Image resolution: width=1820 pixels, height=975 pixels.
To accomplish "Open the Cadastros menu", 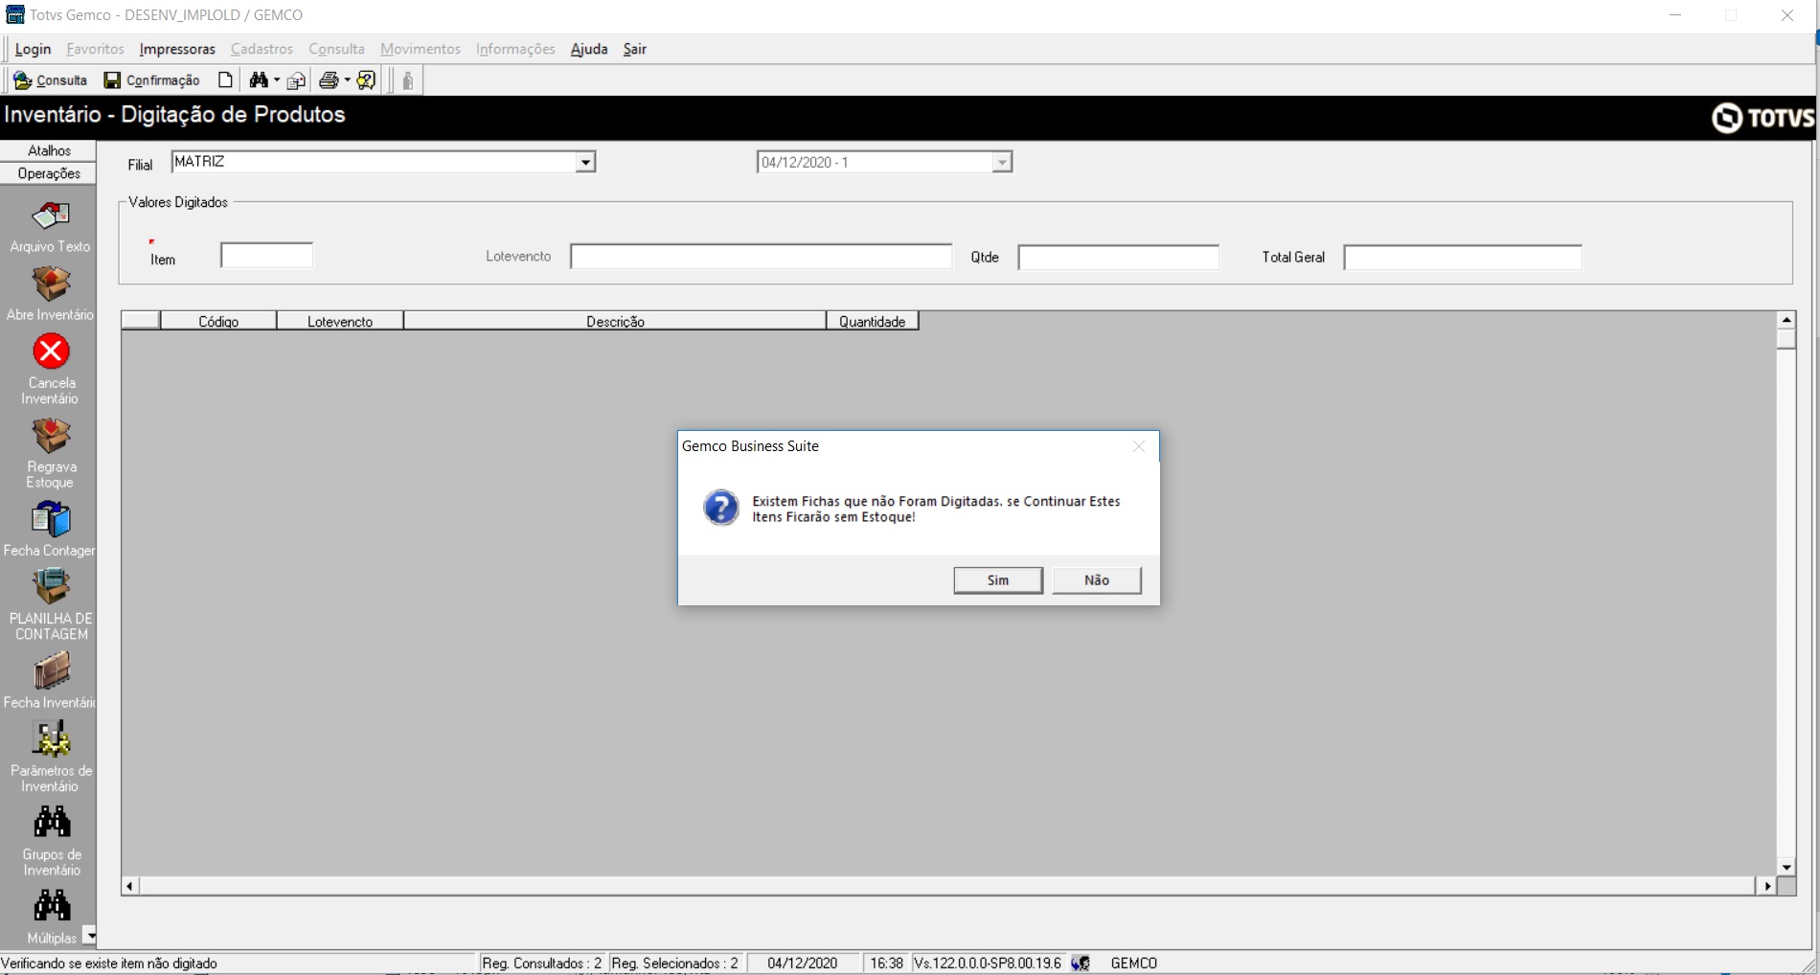I will pyautogui.click(x=262, y=49).
